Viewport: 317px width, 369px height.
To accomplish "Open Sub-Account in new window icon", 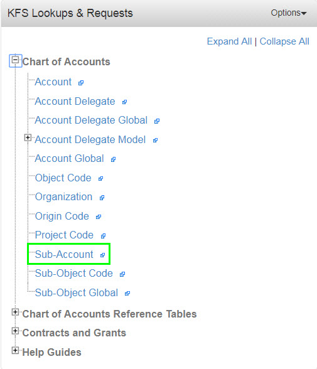I will [x=102, y=255].
